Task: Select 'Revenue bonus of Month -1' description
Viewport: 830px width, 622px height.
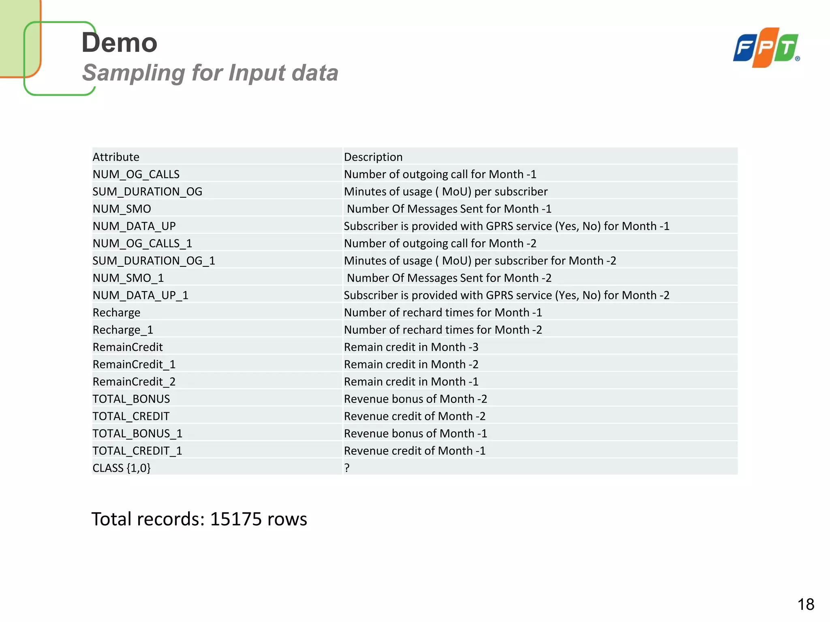Action: coord(415,434)
